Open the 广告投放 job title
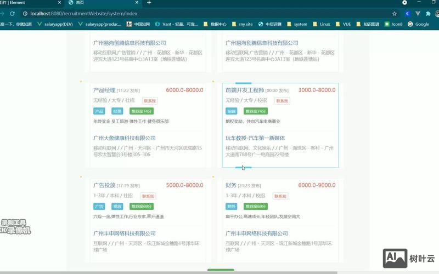Screen dimensions: 439x274 [104, 185]
